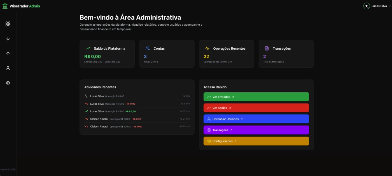Click the WiseTrader Admin title text
This screenshot has width=392, height=176.
tap(25, 6)
